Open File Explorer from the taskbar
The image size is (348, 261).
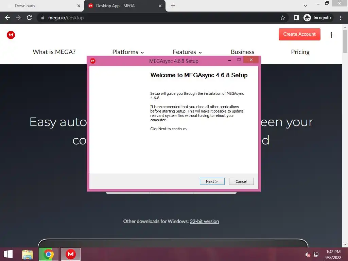28,254
